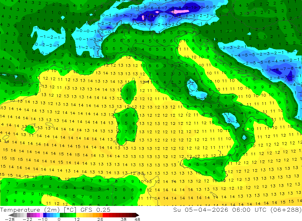Click the bright red swatch in the legend
Image resolution: width=302 pixels, height=221 pixels.
coord(104,215)
